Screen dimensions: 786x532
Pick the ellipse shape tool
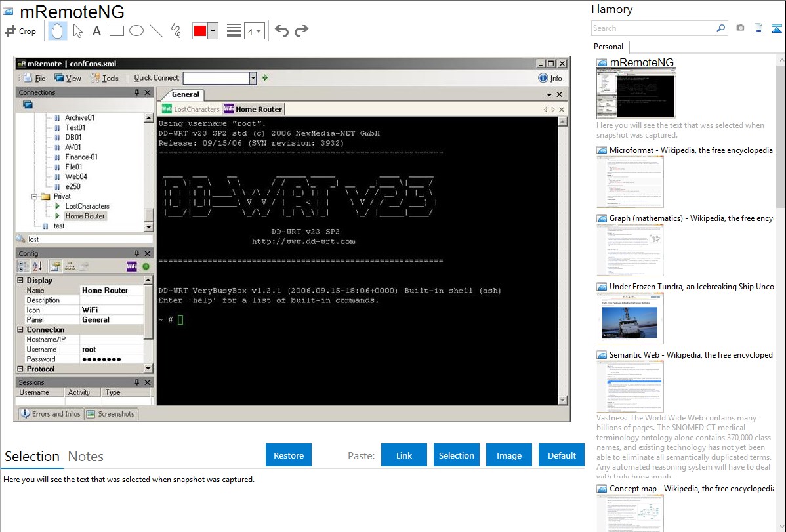tap(136, 31)
